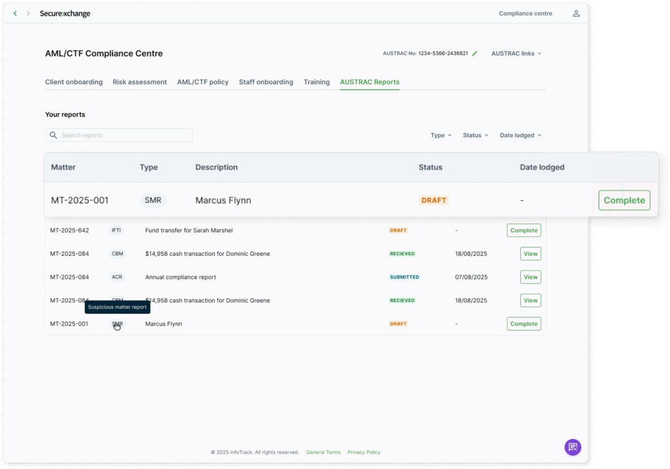Click the IFTI type badge
This screenshot has width=670, height=469.
click(116, 230)
